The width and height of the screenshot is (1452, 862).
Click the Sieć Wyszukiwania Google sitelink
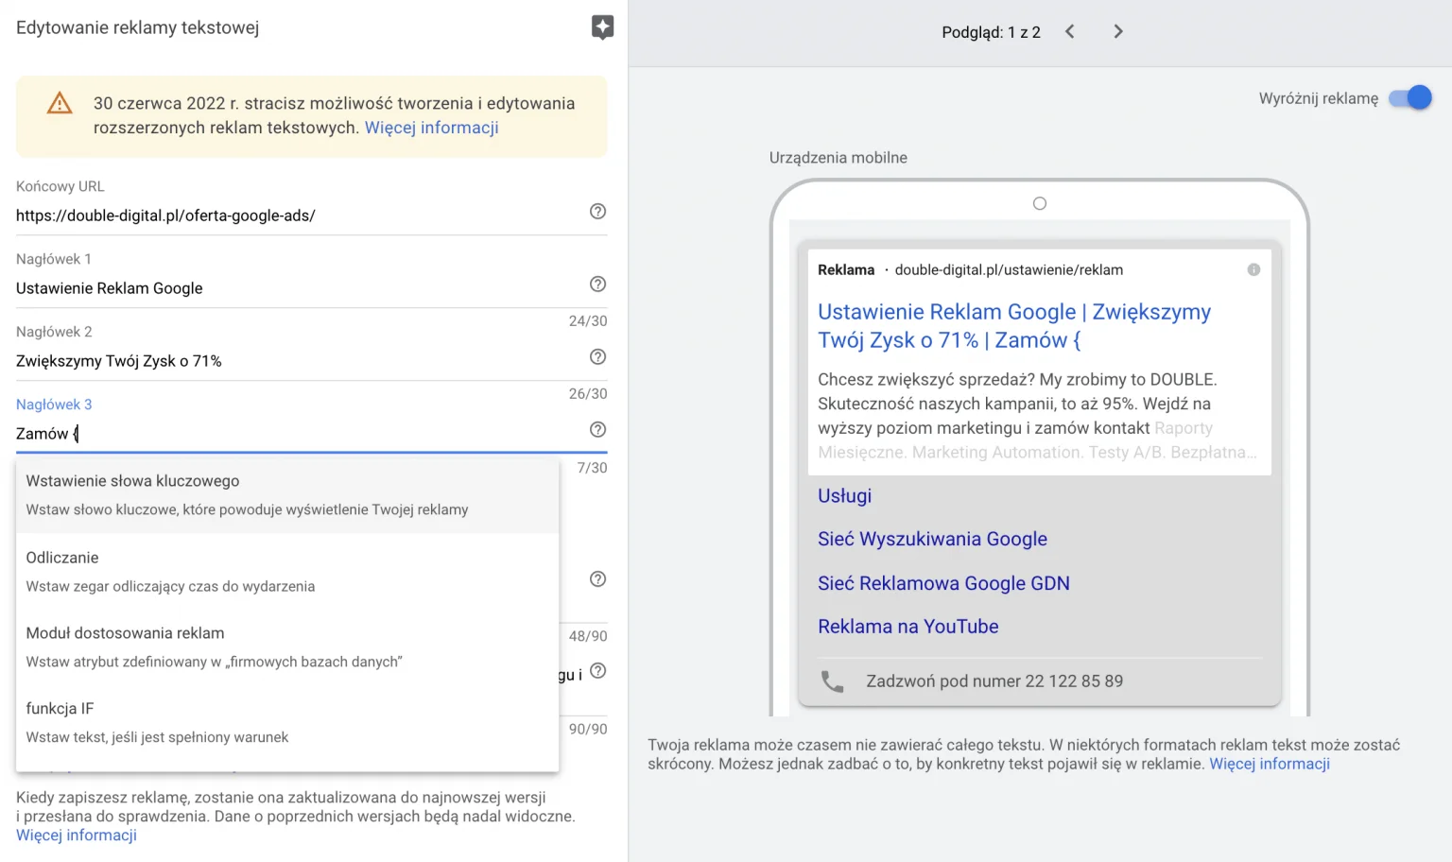(x=932, y=539)
